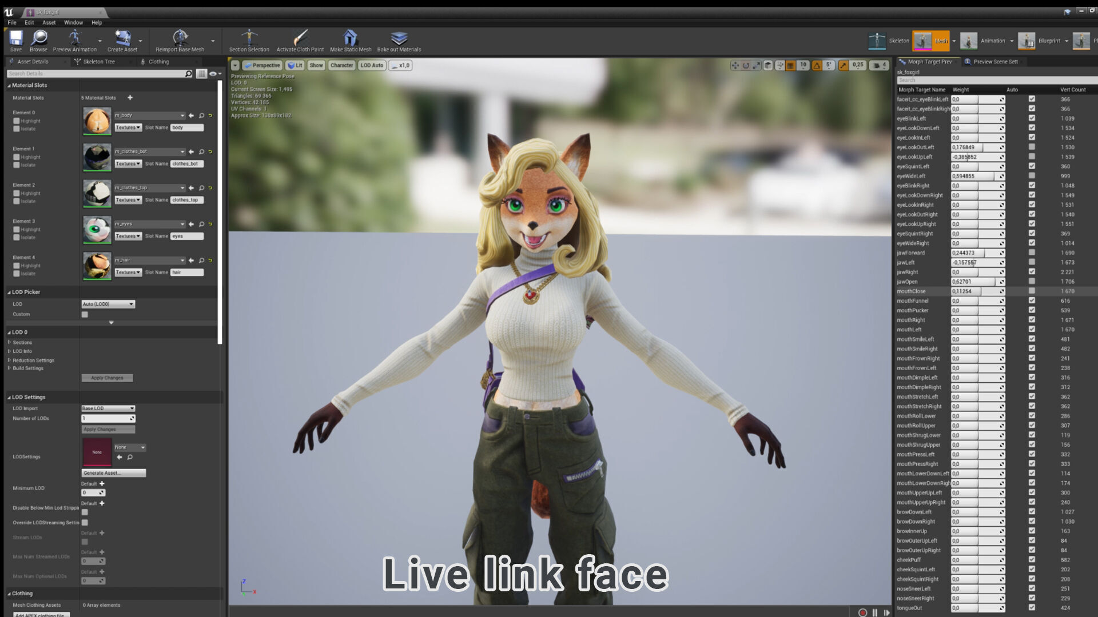Click the Show button in viewport

(x=316, y=65)
